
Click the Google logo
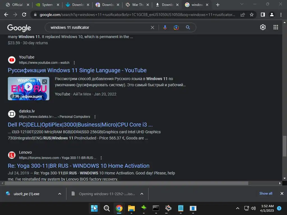19,28
